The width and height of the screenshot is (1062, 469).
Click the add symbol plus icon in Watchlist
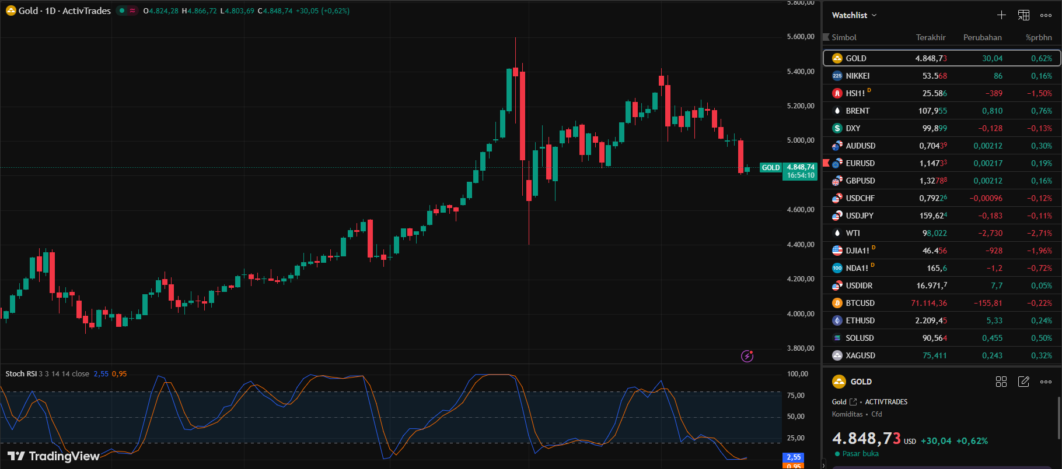click(1001, 15)
